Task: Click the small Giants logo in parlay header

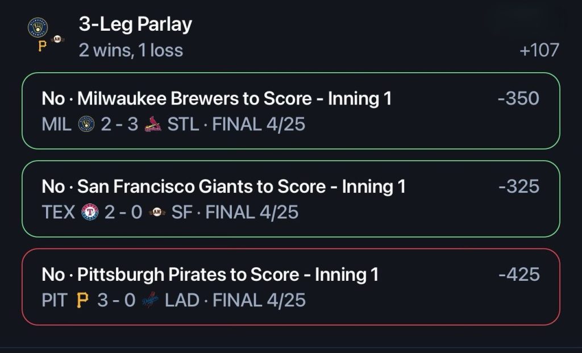Action: 57,39
